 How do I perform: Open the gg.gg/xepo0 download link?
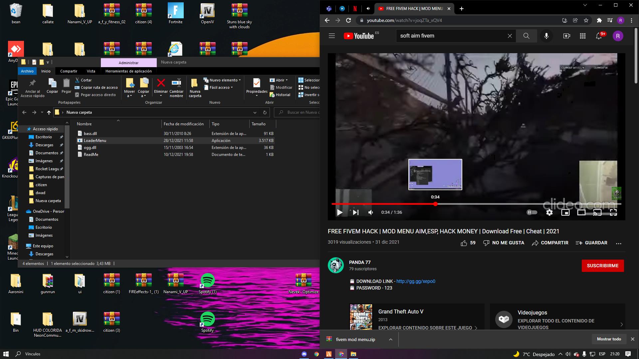pyautogui.click(x=416, y=281)
